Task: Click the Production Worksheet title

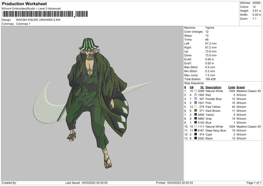Action: click(24, 4)
